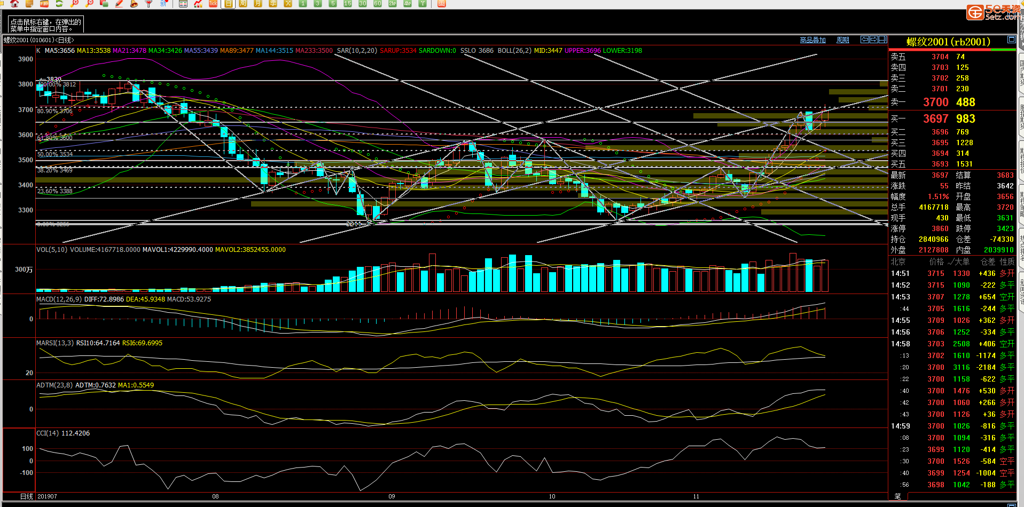Screen dimensions: 1024x507
Task: Click the filter funnel icon
Action: (x=149, y=3)
